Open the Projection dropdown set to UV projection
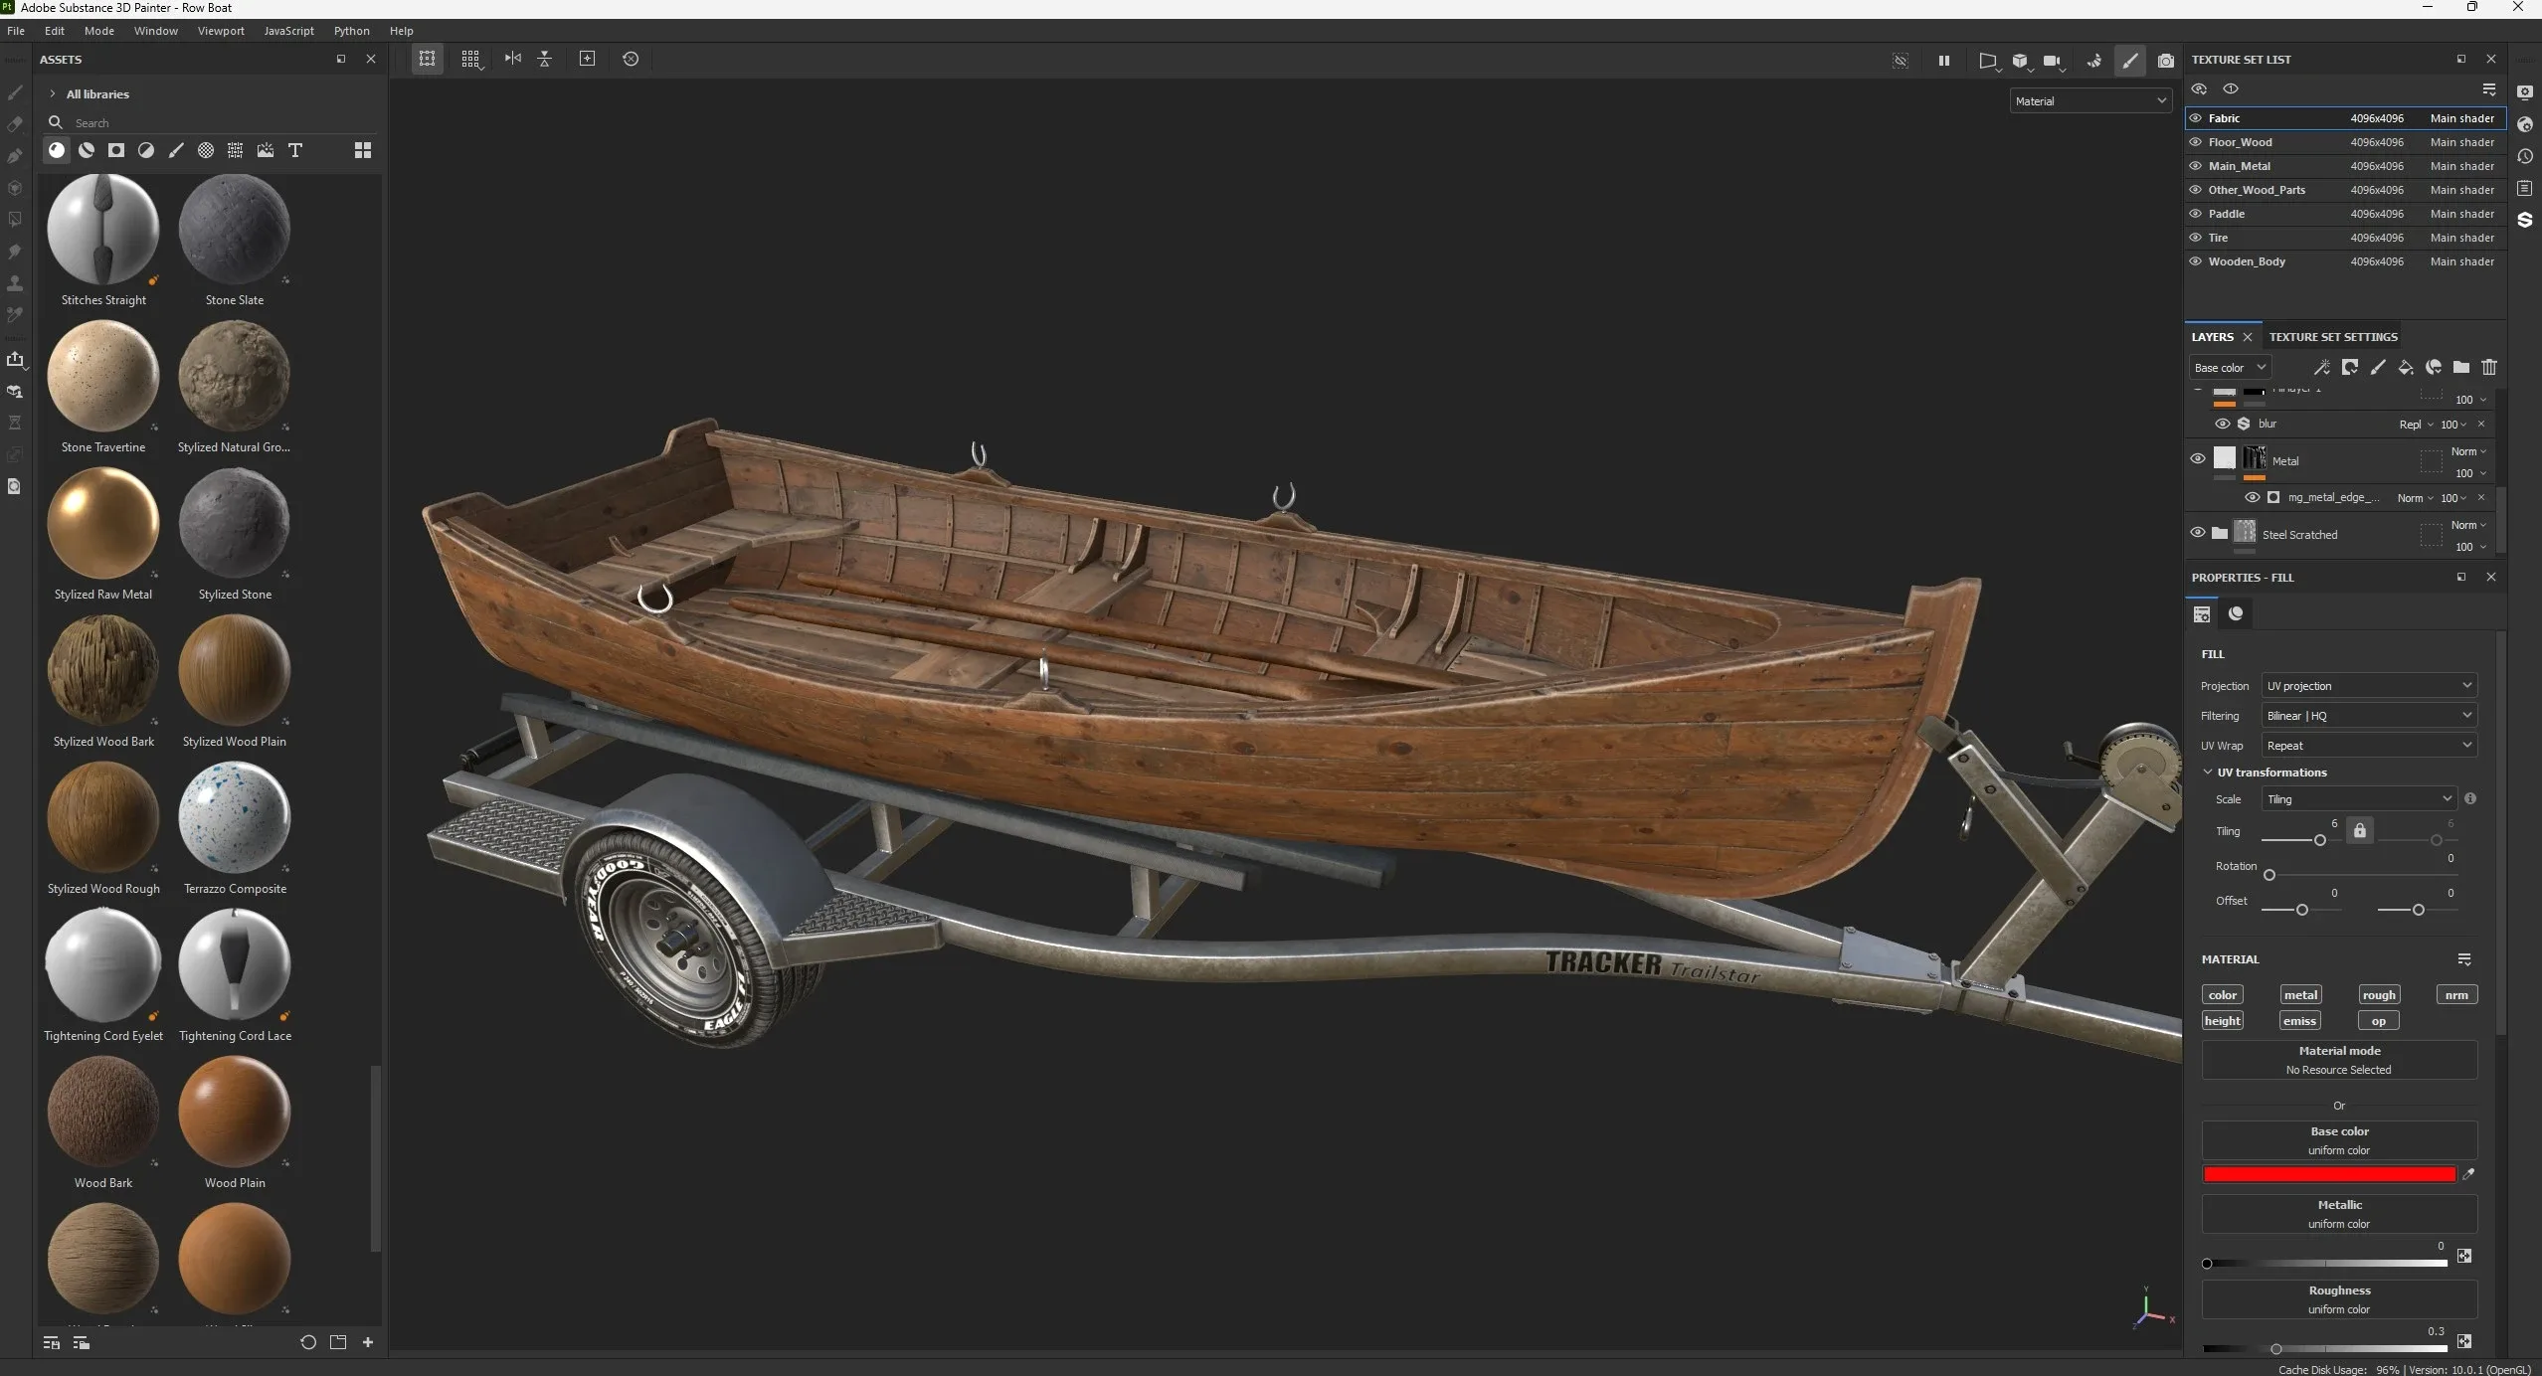Image resolution: width=2542 pixels, height=1376 pixels. 2368,686
